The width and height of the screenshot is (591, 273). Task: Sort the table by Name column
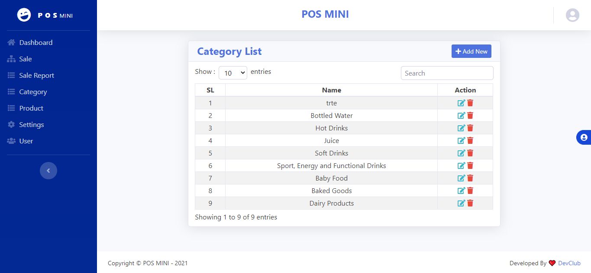[x=331, y=90]
